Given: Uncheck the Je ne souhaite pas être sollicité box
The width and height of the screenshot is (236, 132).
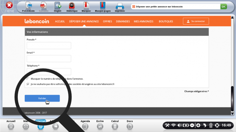Looking at the screenshot, I should tap(28, 84).
